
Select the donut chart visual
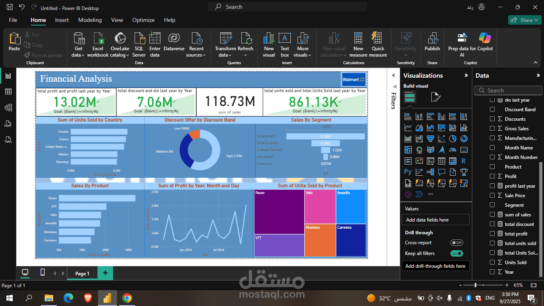[464, 139]
